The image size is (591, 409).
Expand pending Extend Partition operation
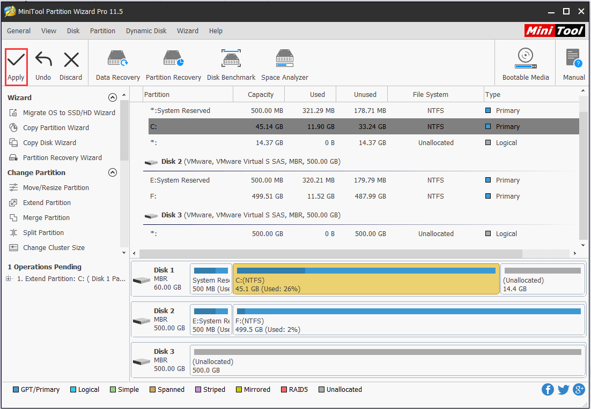(x=9, y=279)
